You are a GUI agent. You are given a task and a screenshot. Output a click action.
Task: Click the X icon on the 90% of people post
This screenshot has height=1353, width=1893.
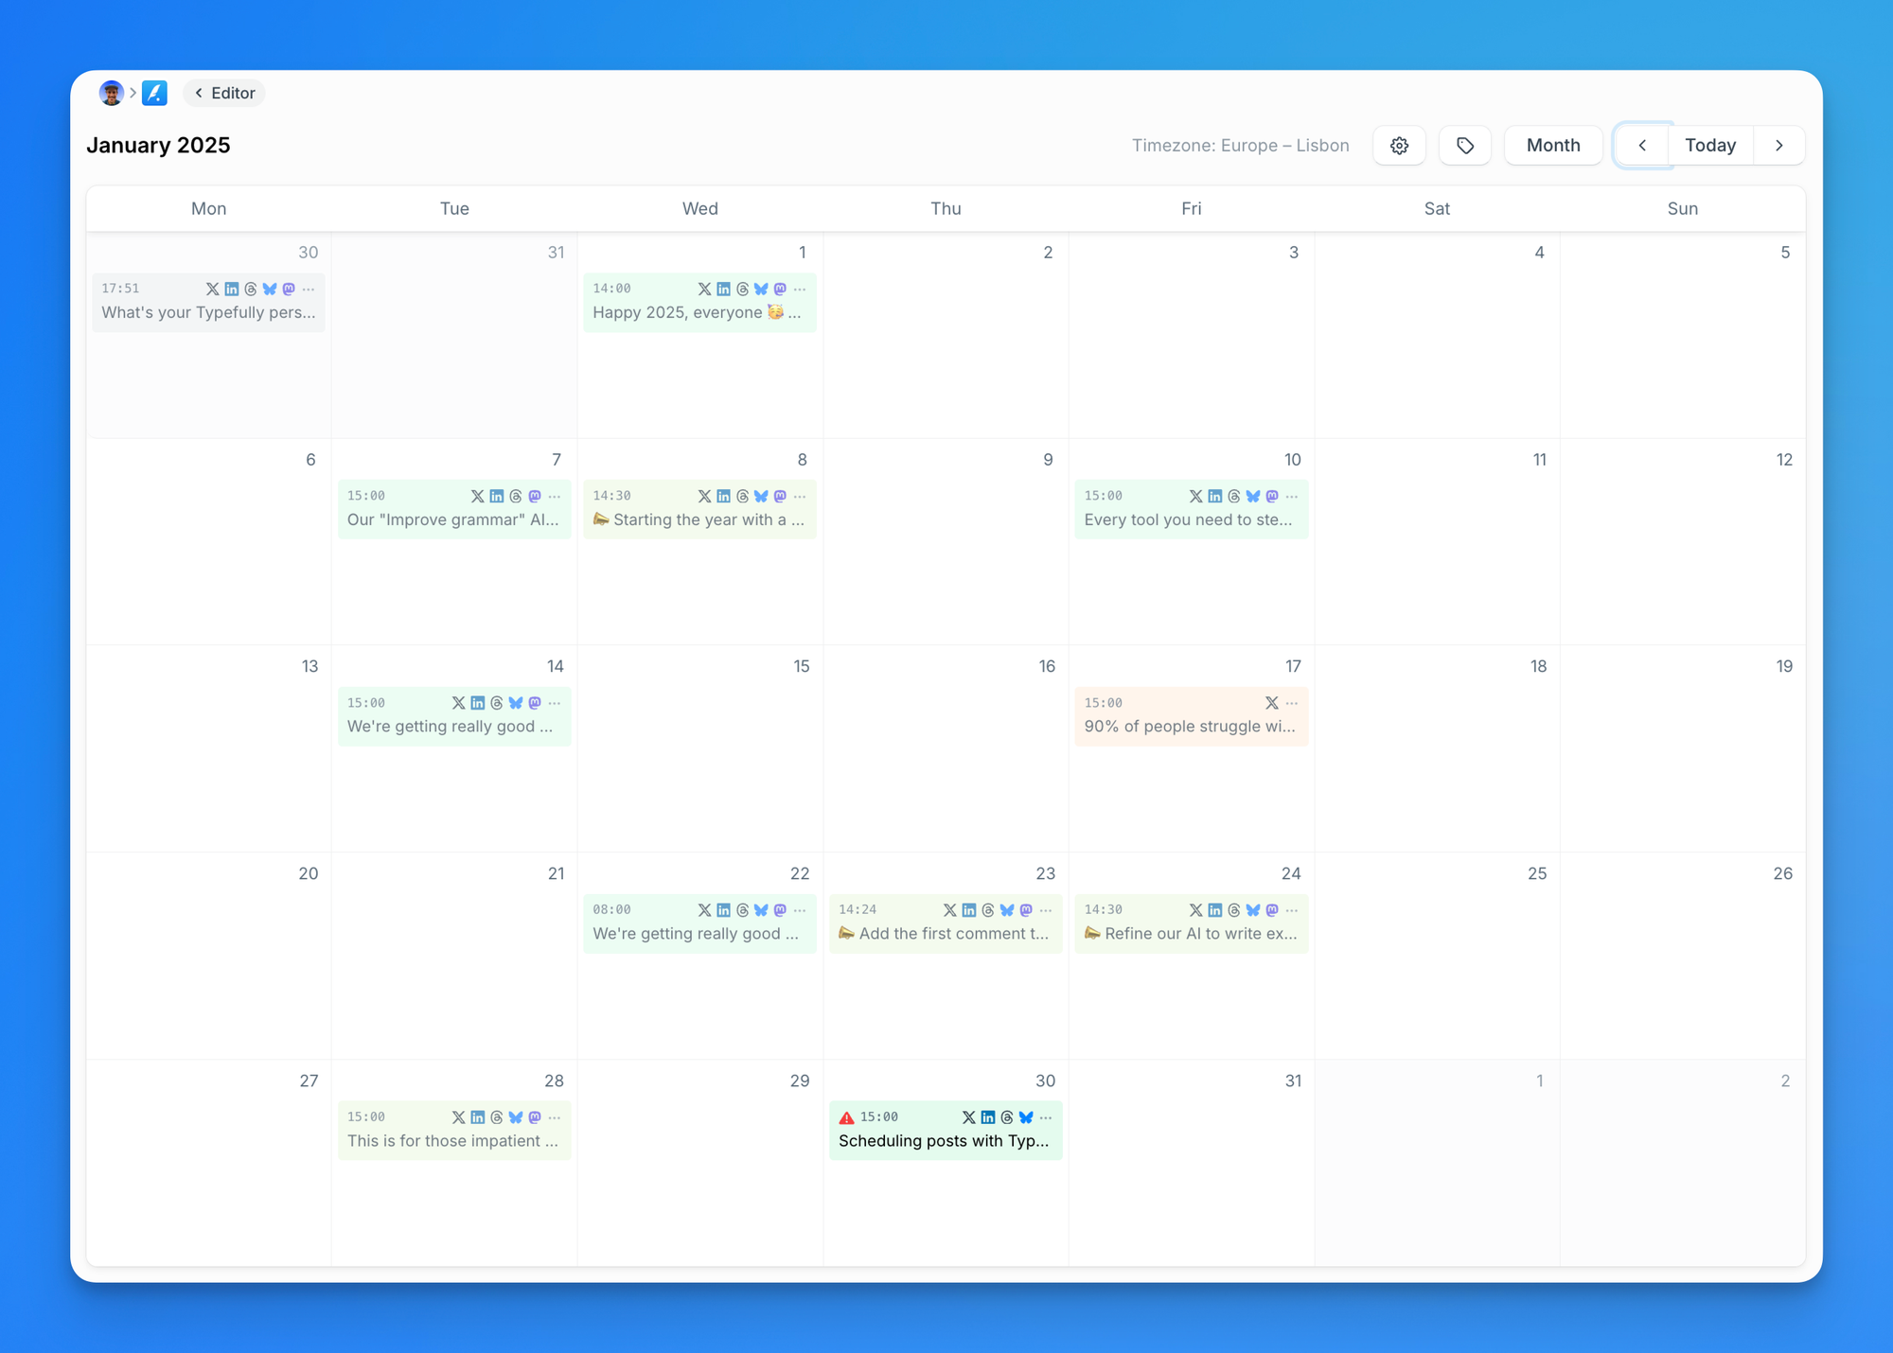[x=1271, y=702]
